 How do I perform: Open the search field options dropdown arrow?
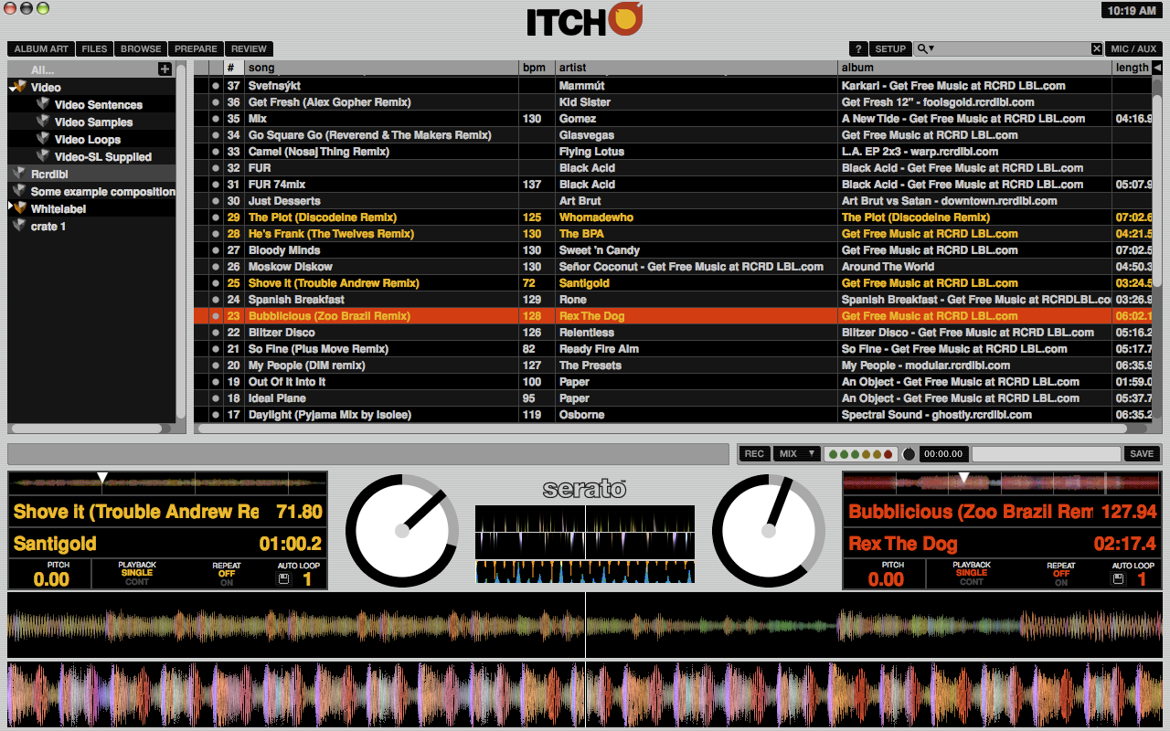[932, 49]
